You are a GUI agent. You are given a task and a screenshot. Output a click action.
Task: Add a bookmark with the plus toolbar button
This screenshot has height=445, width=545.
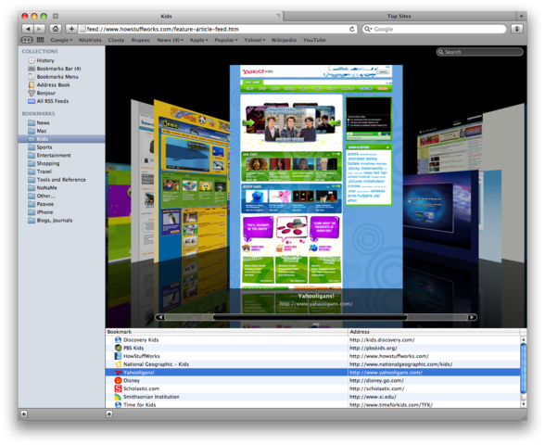pos(71,29)
